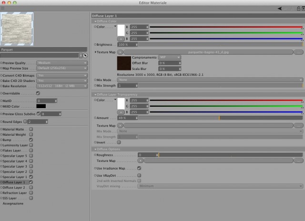Image resolution: width=305 pixels, height=221 pixels.
Task: Open the Map Preview Size dropdown
Action: pyautogui.click(x=62, y=68)
